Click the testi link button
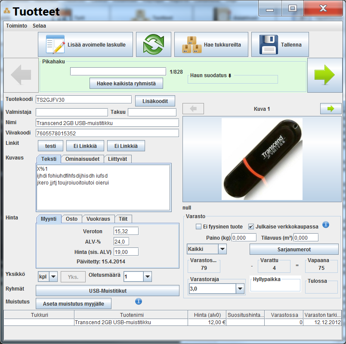346x344 pixels. pyautogui.click(x=50, y=146)
